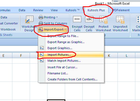Select column L header

(x=127, y=55)
